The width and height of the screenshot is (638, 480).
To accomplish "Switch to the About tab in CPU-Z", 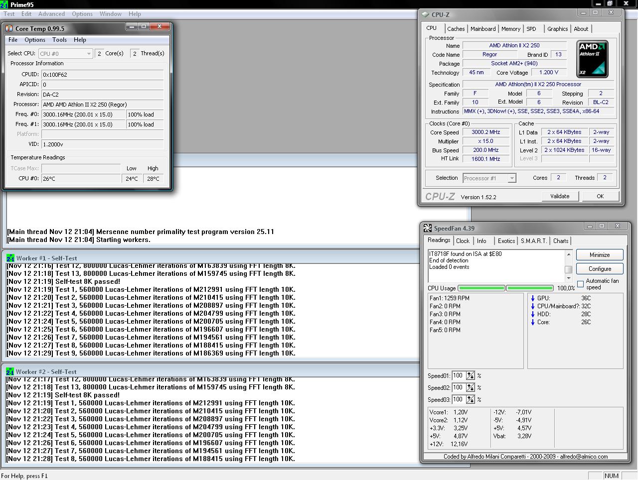I will pyautogui.click(x=581, y=29).
